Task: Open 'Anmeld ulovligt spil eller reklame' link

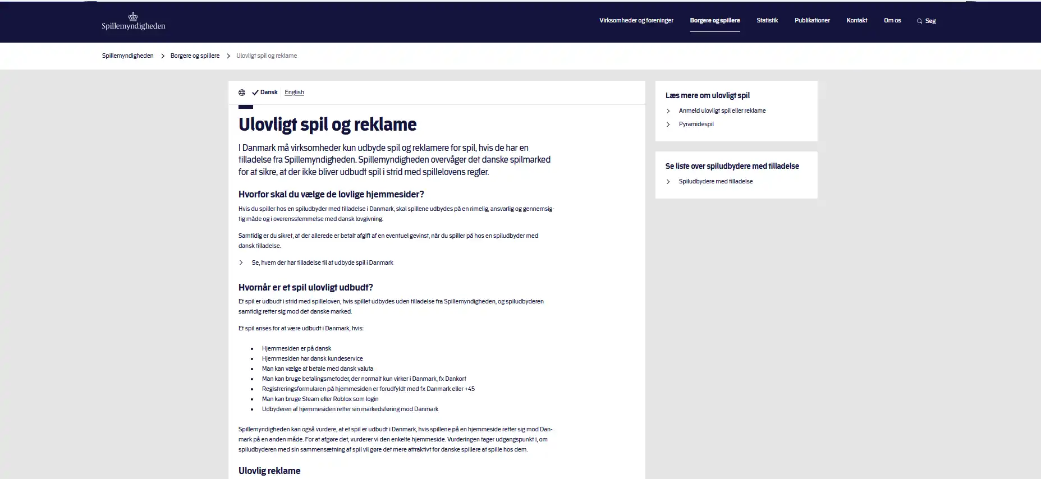Action: 722,111
